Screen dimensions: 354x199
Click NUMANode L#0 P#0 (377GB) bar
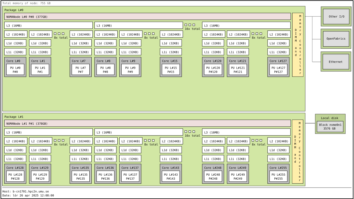[147, 17]
